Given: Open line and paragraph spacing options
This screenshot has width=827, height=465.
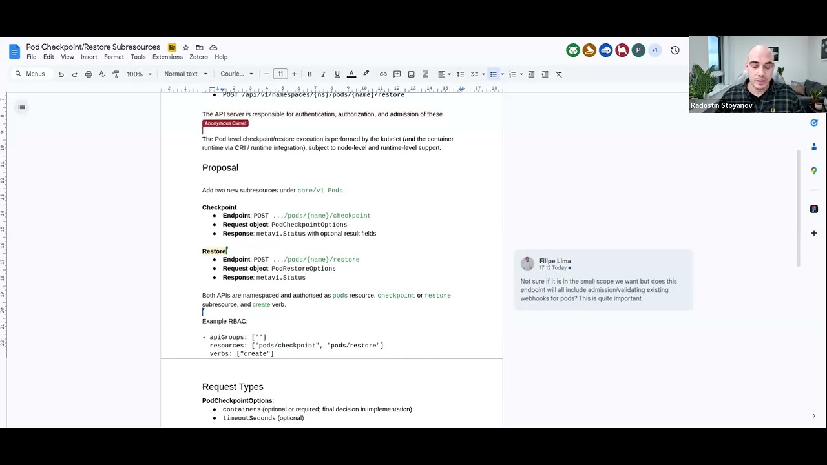Looking at the screenshot, I should pyautogui.click(x=460, y=74).
